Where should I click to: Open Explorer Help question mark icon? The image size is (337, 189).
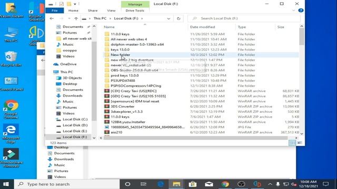301,10
